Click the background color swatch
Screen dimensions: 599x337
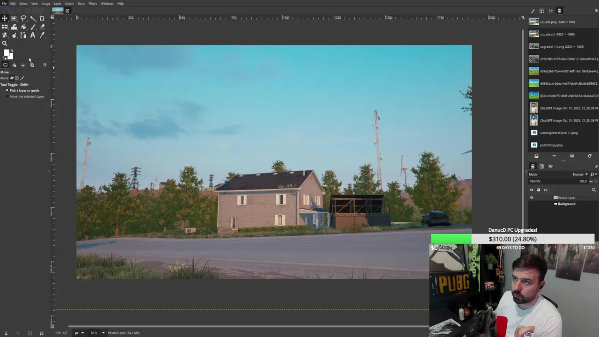tap(11, 57)
